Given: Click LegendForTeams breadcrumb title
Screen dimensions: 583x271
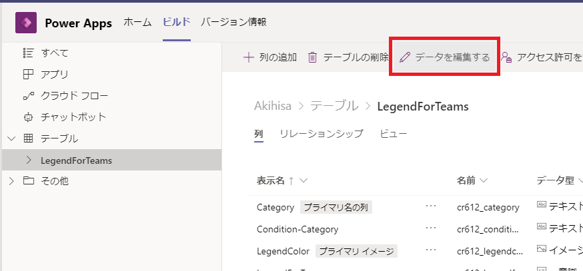Looking at the screenshot, I should 423,107.
